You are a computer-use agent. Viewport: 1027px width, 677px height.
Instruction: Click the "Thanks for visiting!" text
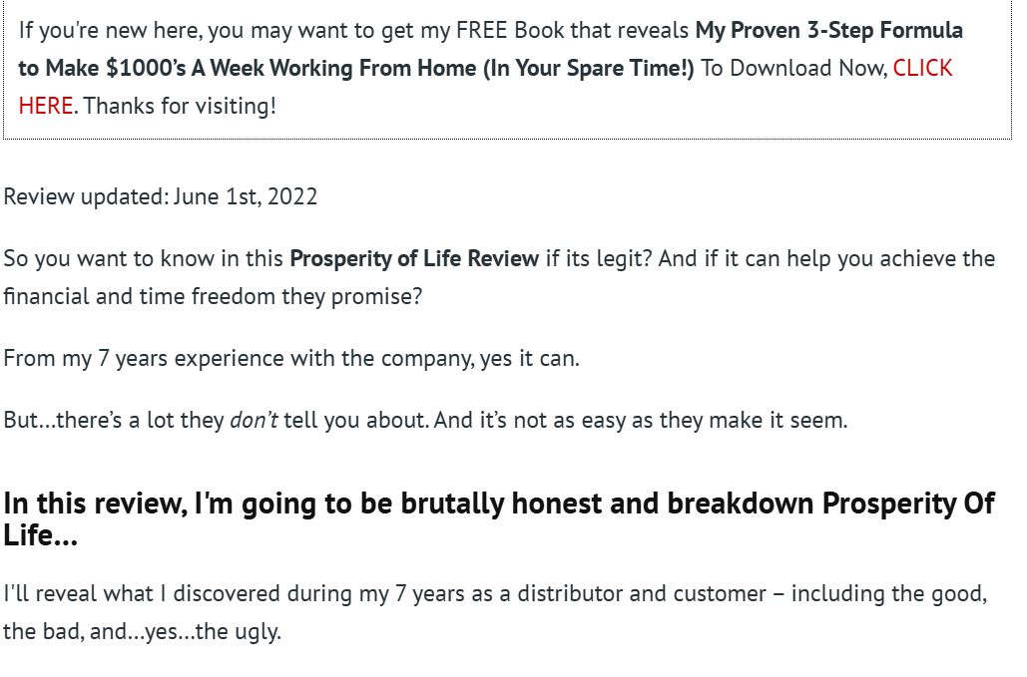click(x=180, y=106)
